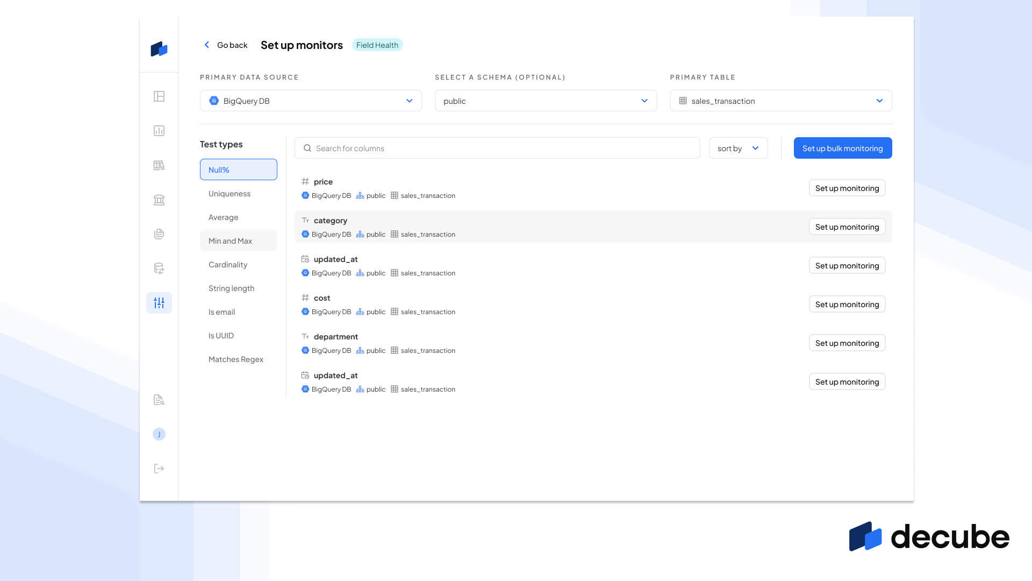Open the bank building sidebar icon
1032x581 pixels.
tap(159, 200)
